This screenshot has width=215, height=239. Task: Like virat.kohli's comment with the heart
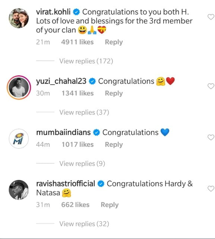(211, 17)
